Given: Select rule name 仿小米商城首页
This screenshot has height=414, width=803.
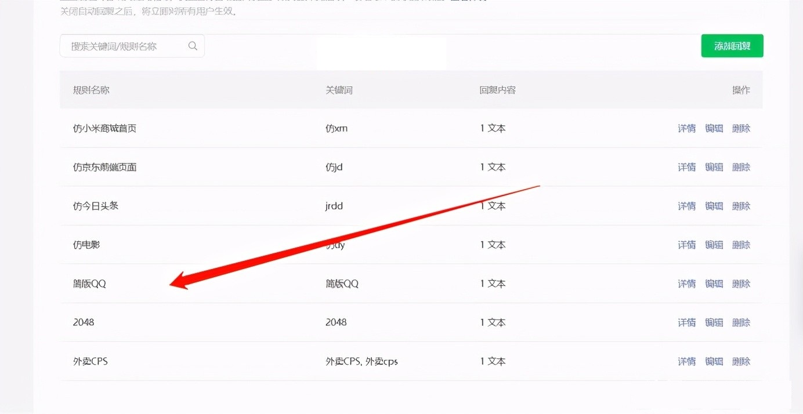Looking at the screenshot, I should point(104,129).
